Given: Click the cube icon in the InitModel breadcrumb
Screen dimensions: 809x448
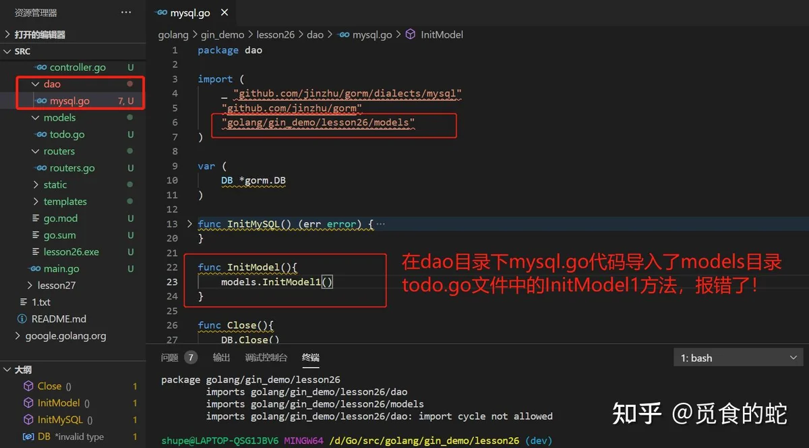Looking at the screenshot, I should (410, 34).
